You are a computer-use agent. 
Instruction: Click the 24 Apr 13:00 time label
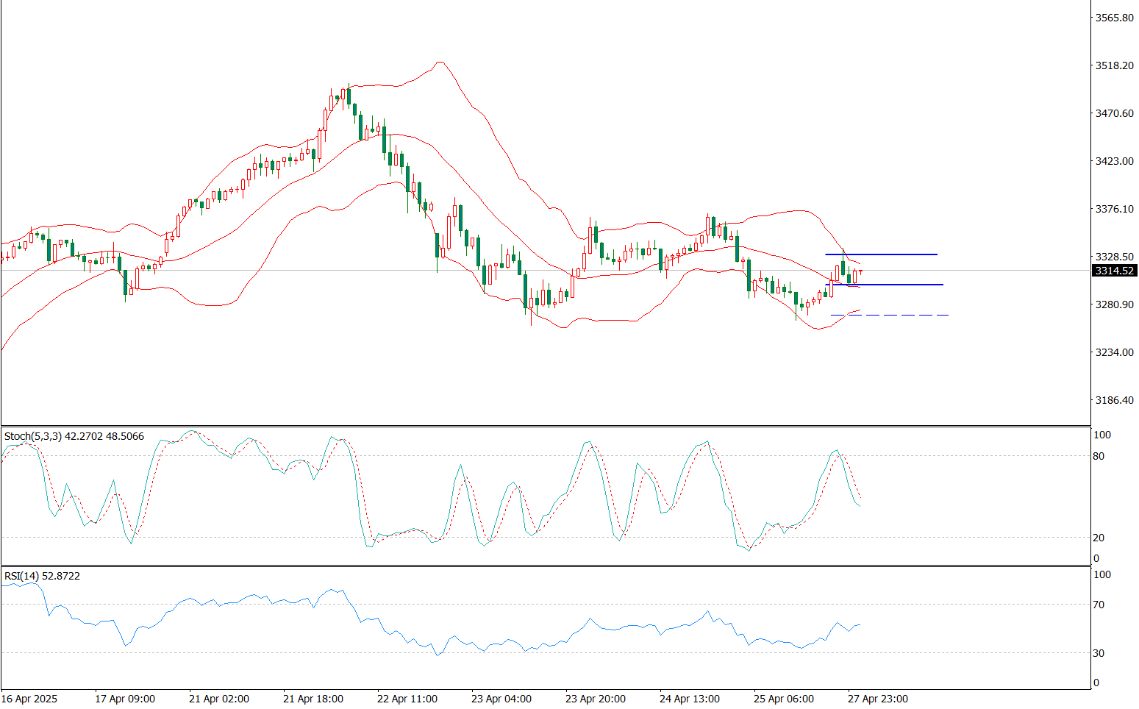pyautogui.click(x=689, y=699)
